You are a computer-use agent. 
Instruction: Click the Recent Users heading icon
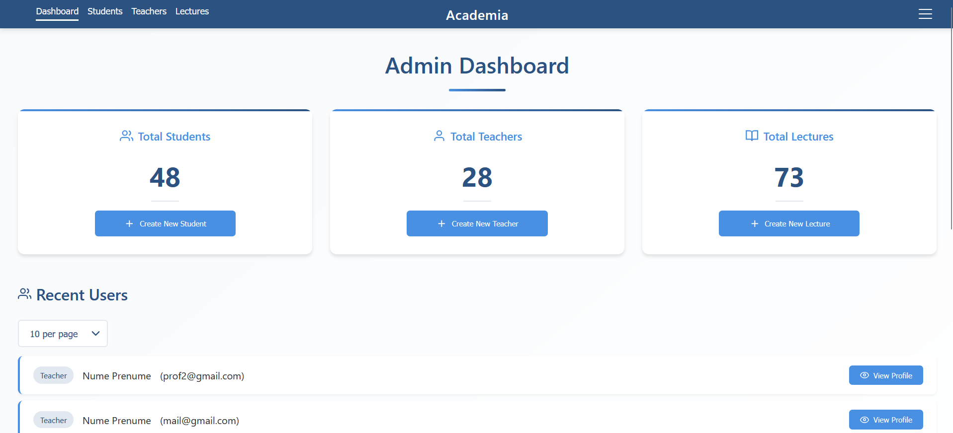[25, 294]
